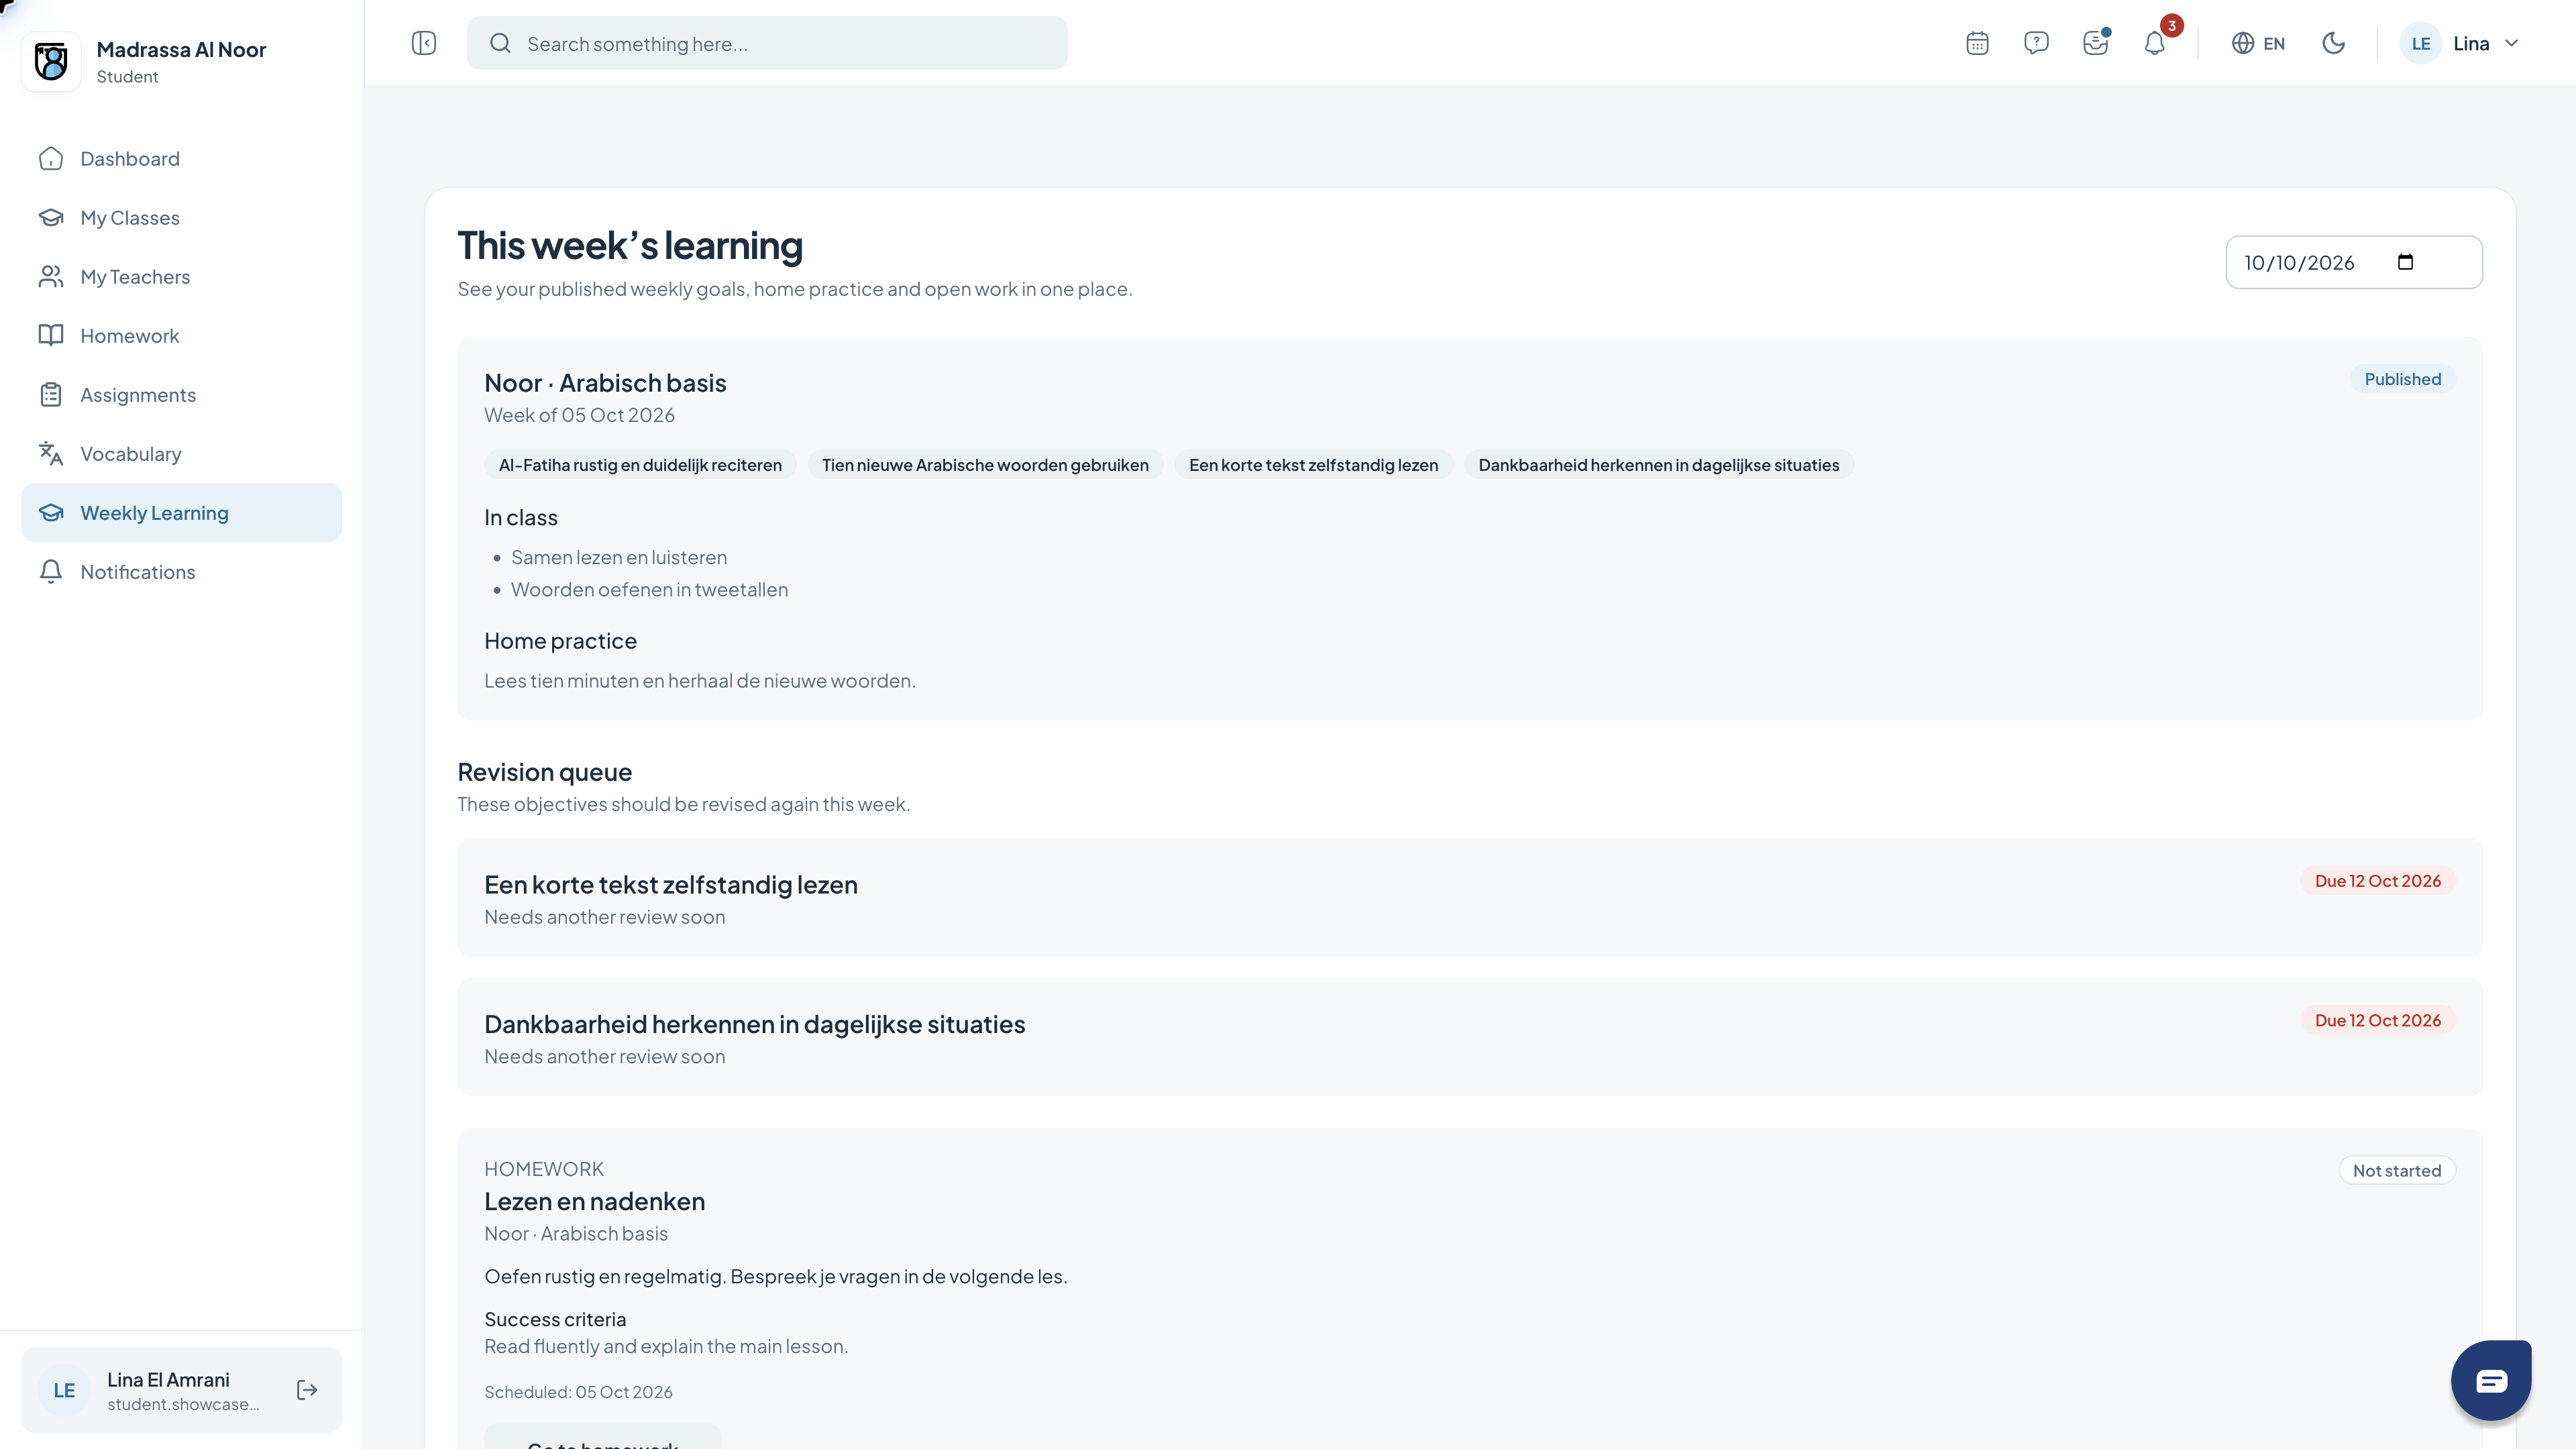Focus the Search something here field
Screen dimensions: 2576x1449
(767, 43)
